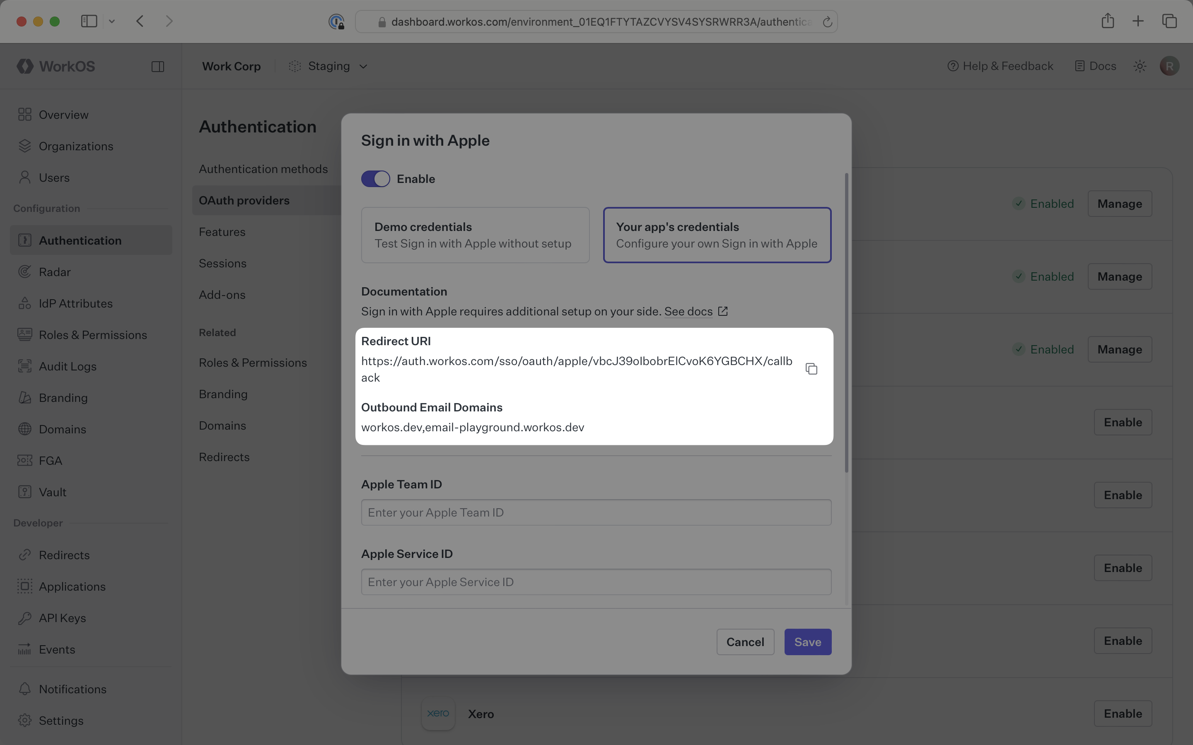Copy the Redirect URI with copy icon
The image size is (1193, 745).
coord(811,369)
